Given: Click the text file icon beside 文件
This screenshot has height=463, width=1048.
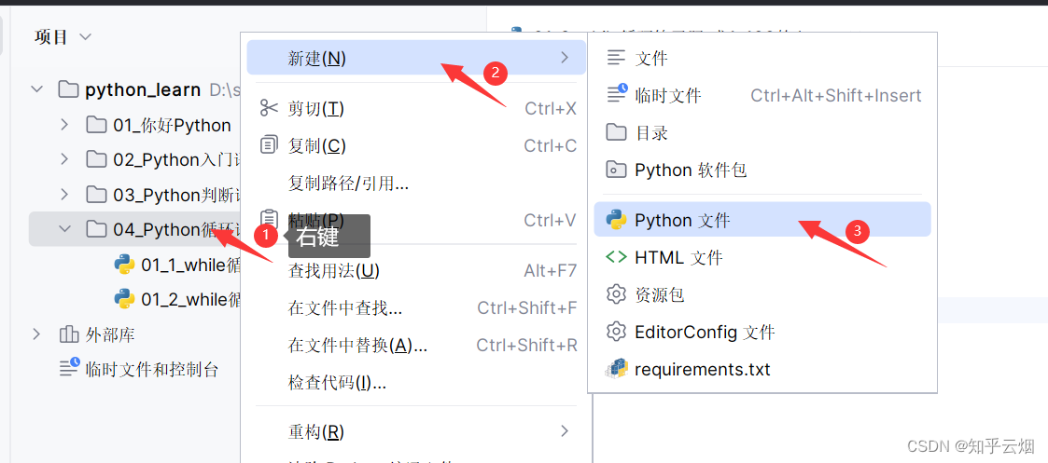Looking at the screenshot, I should 616,58.
